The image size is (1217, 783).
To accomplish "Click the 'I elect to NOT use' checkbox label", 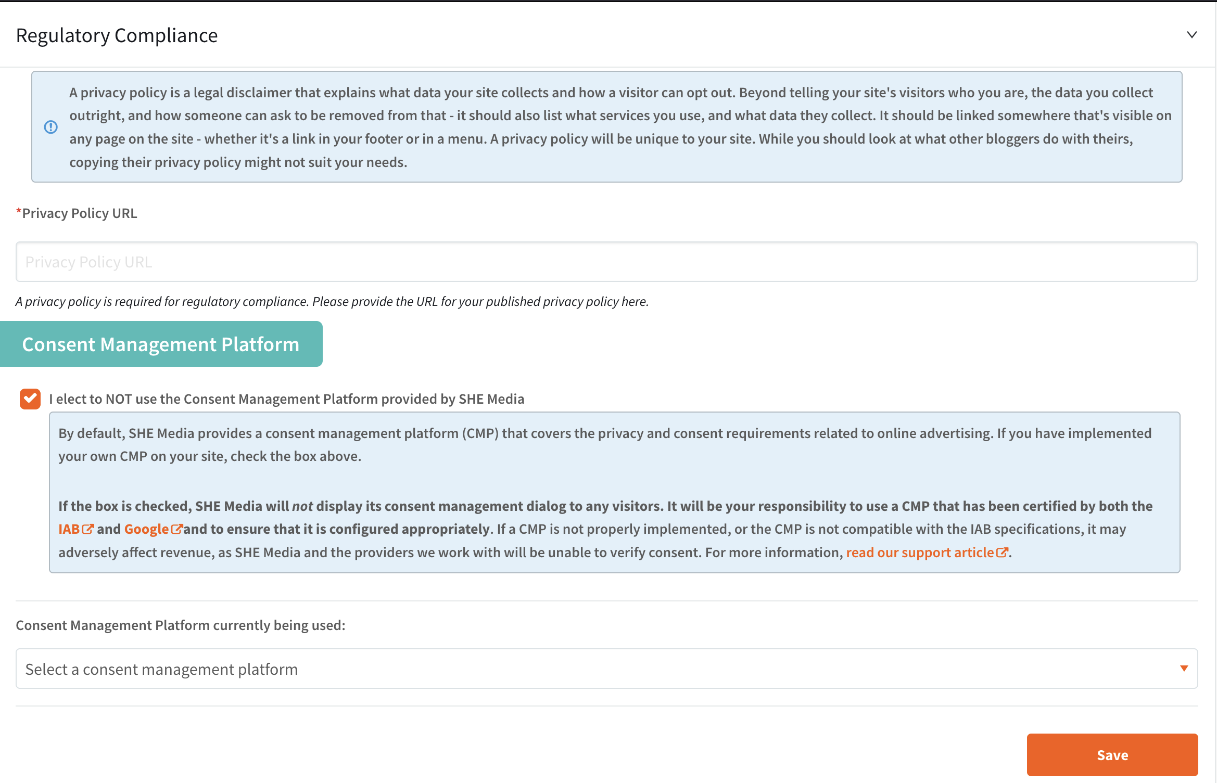I will pyautogui.click(x=287, y=399).
